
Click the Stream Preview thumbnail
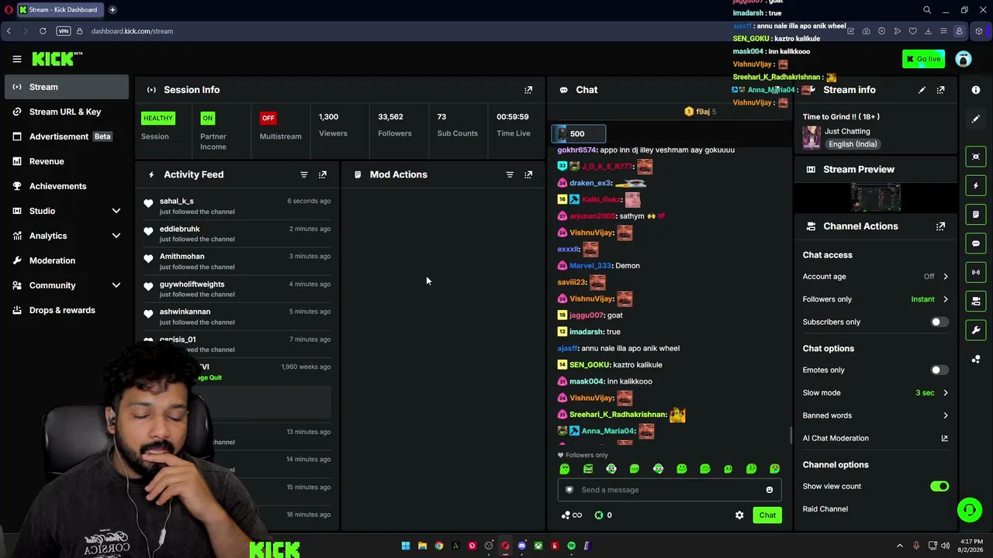[876, 198]
